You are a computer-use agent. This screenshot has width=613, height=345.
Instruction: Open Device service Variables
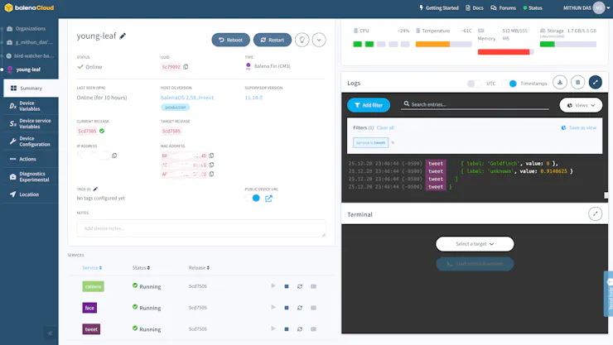pos(31,123)
